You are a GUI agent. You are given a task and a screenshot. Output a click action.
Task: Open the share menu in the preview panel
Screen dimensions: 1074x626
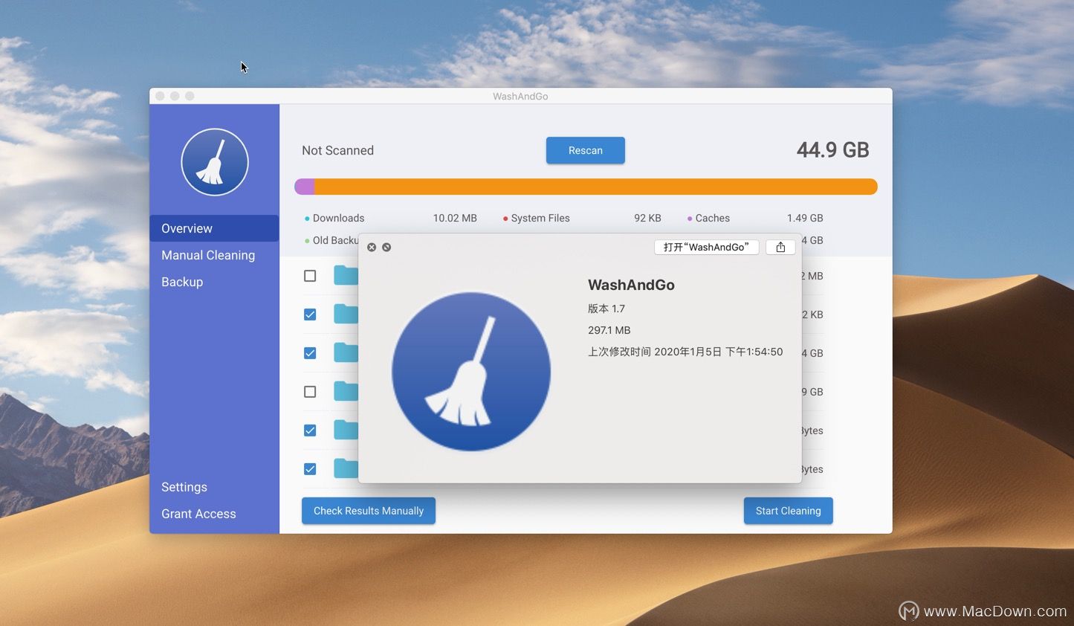point(780,247)
